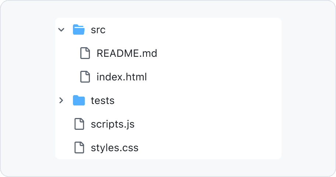
Task: Collapse the src folder using its down chevron
Action: 61,29
